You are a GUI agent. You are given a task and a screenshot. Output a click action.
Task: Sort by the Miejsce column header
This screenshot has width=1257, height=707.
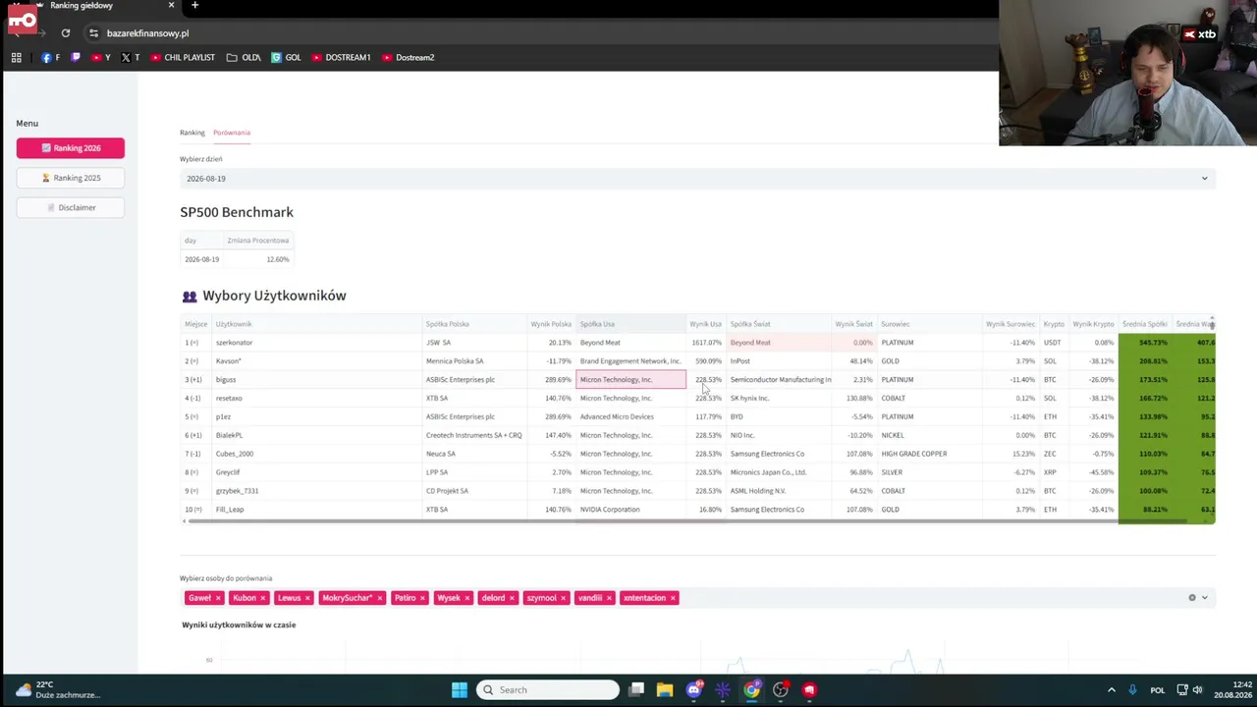(196, 324)
